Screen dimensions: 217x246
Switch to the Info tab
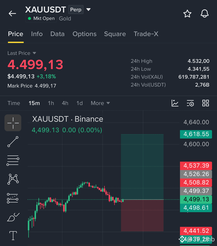pos(37,34)
